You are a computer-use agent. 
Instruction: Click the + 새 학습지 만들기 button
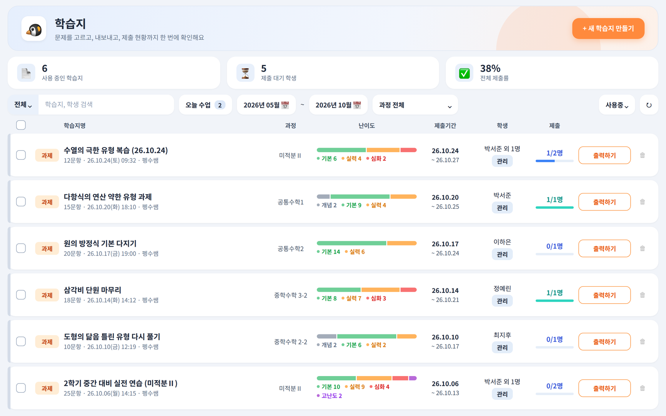click(608, 29)
